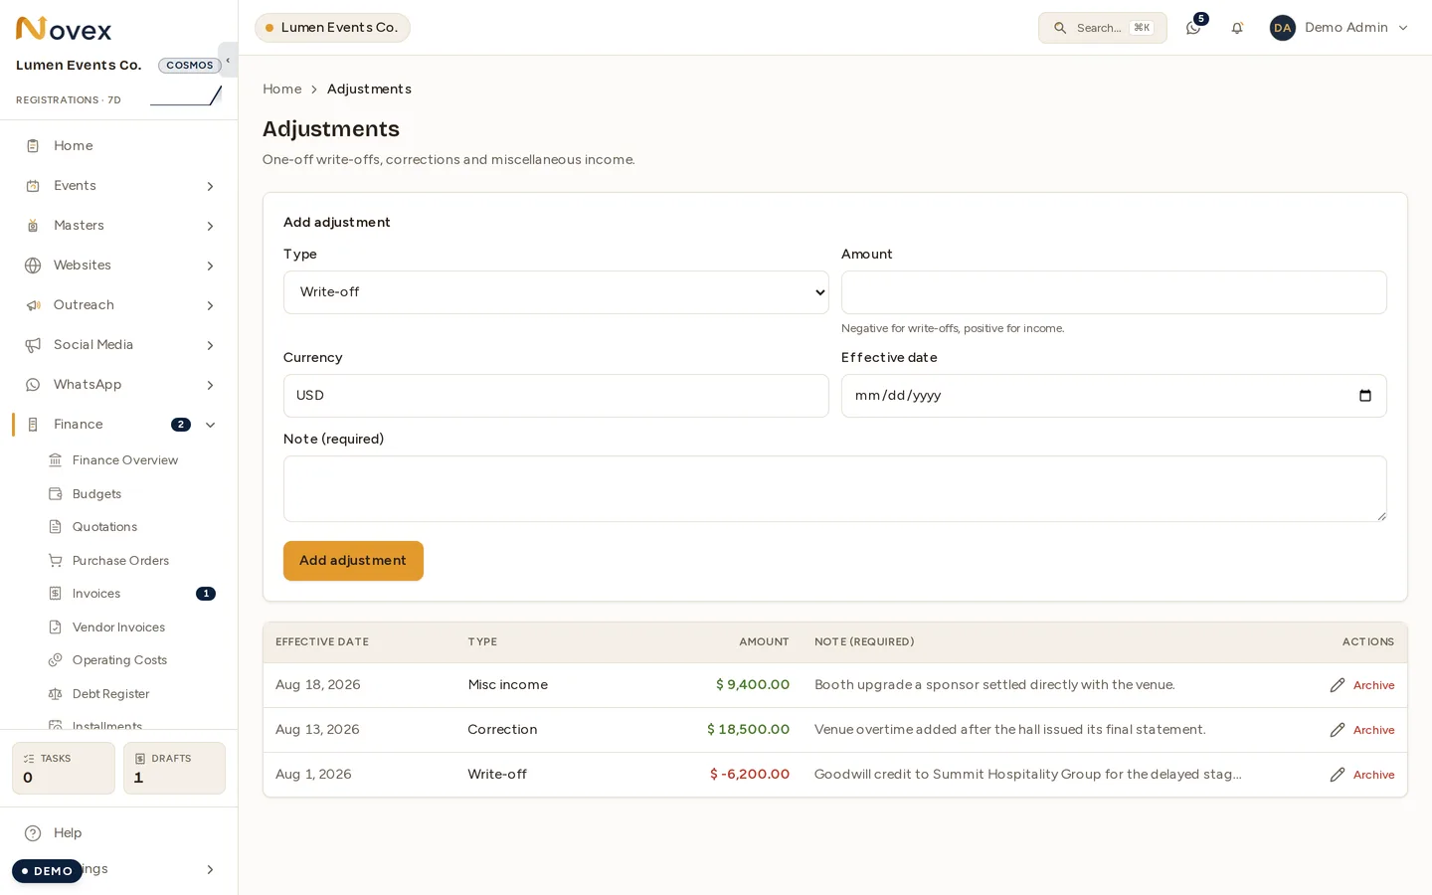Click the Effective Date column header

tap(322, 642)
